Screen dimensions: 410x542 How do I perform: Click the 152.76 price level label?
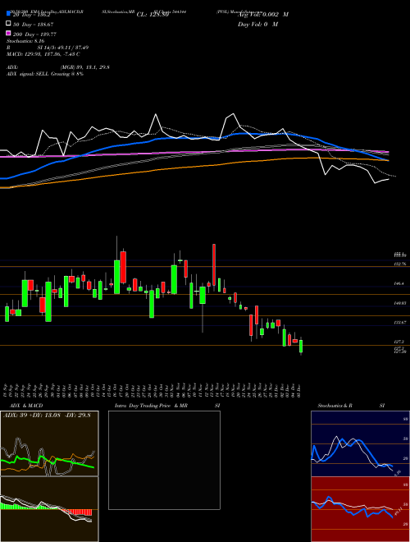(x=400, y=264)
